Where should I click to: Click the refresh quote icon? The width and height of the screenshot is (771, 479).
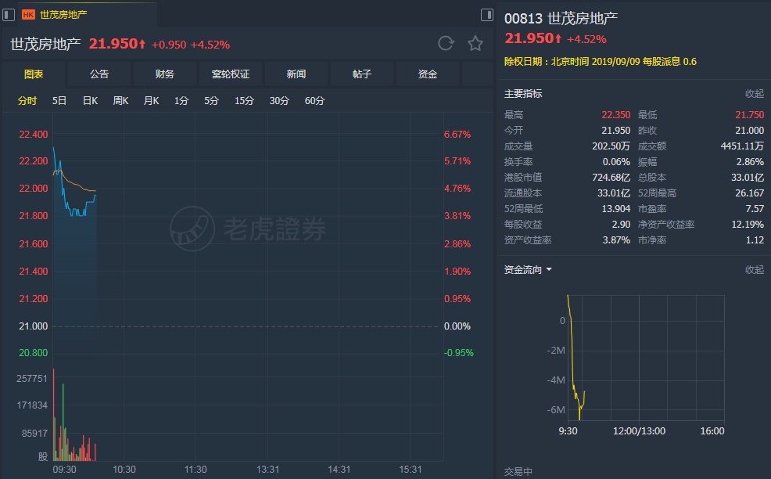(446, 44)
